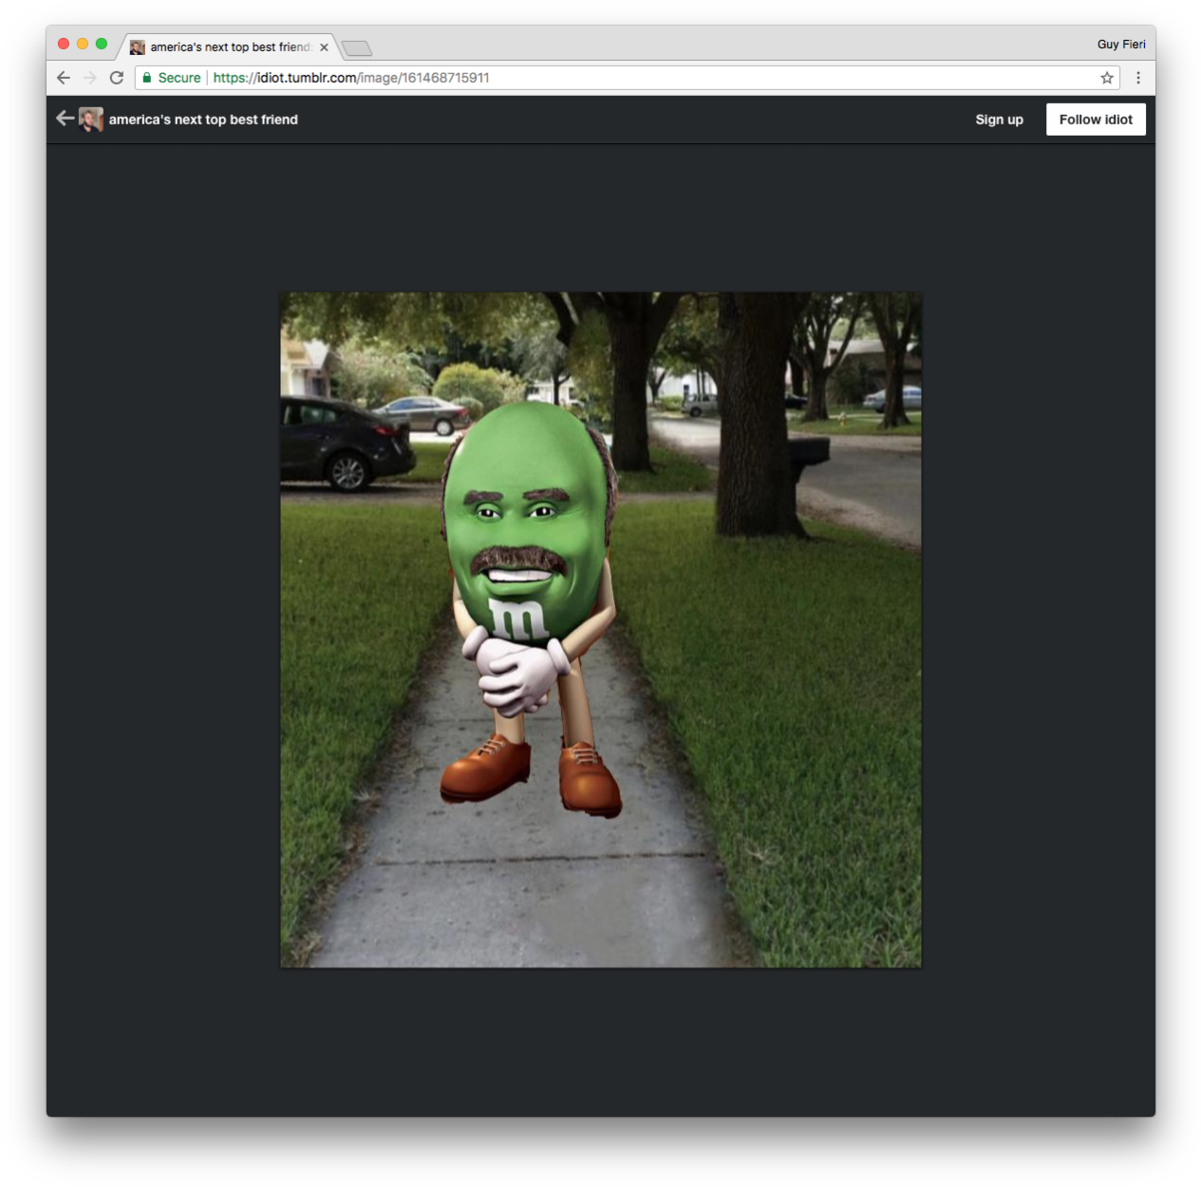Click the browser Back arrow
This screenshot has height=1187, width=1201.
tap(64, 78)
